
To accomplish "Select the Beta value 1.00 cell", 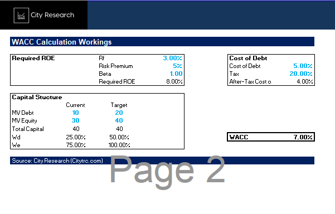I will (176, 74).
